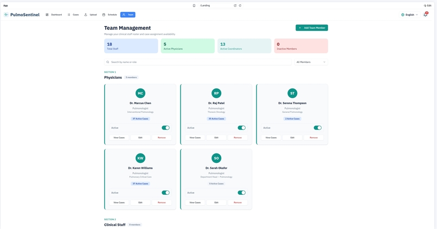
Task: Open the All Members filter dropdown
Action: click(311, 62)
